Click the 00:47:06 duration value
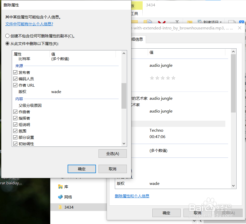Screen dimensions: 246x224 click(157, 137)
